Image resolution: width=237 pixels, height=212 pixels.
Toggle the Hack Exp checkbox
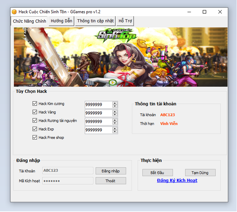[35, 129]
